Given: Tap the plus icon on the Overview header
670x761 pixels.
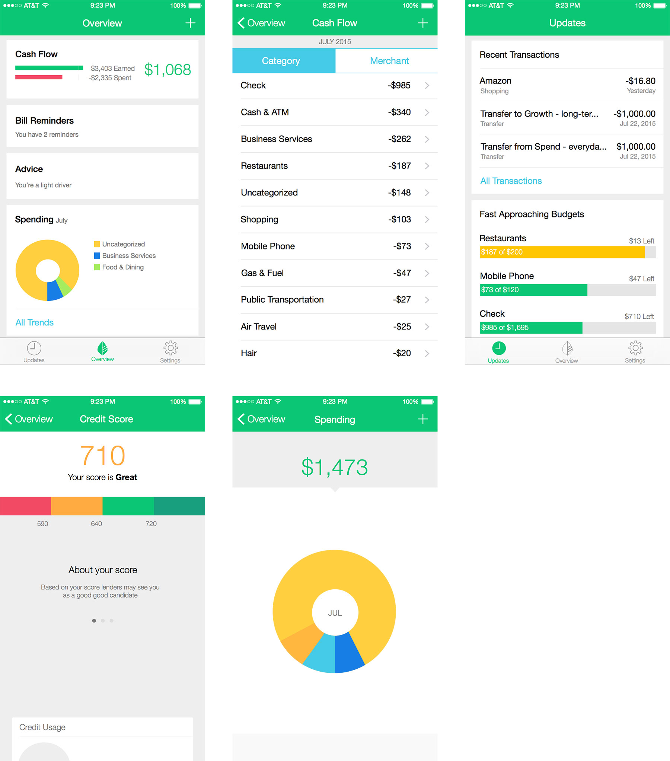Looking at the screenshot, I should tap(190, 23).
